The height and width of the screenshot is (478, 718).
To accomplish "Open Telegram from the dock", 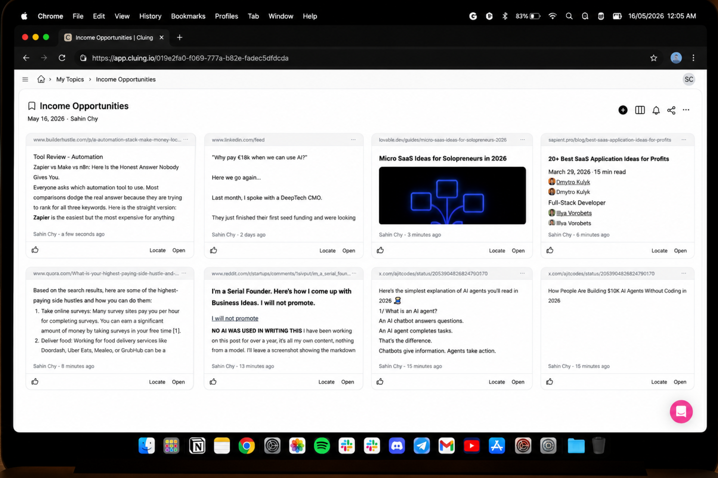I will click(x=422, y=446).
